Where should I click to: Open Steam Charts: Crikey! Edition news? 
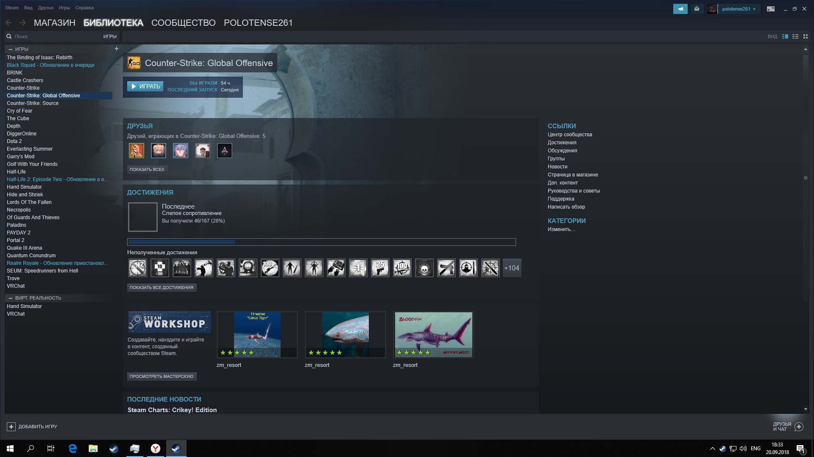coord(172,410)
